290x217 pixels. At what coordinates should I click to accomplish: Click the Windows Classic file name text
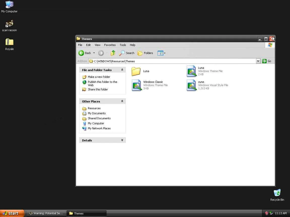coord(153,82)
